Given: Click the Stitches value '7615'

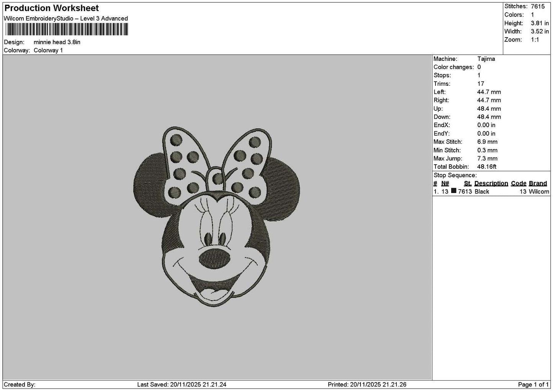Looking at the screenshot, I should click(538, 6).
